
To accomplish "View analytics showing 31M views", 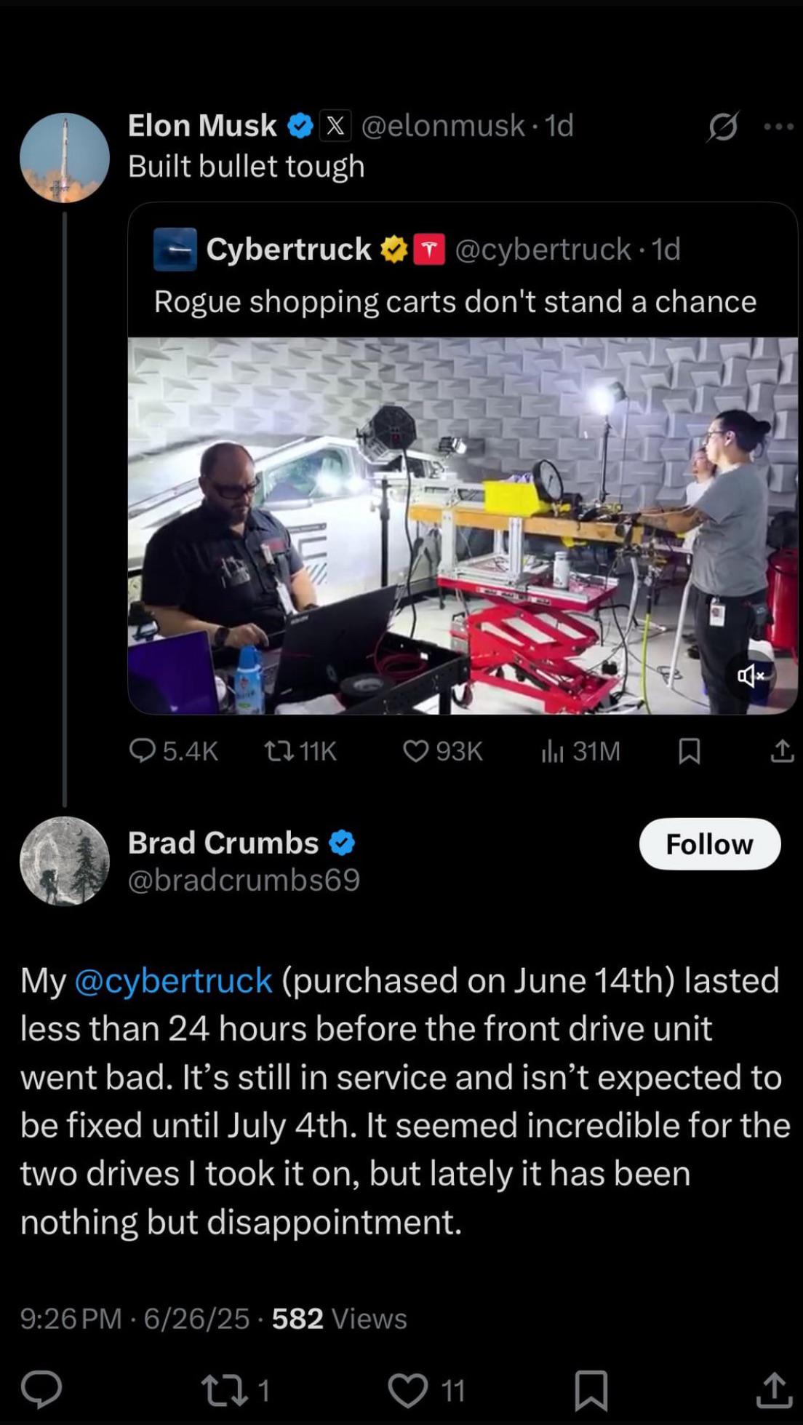I will click(x=580, y=750).
